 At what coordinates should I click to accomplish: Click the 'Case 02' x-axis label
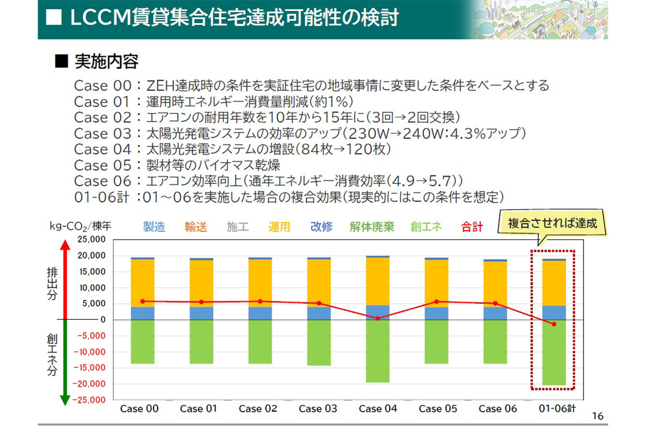(258, 409)
